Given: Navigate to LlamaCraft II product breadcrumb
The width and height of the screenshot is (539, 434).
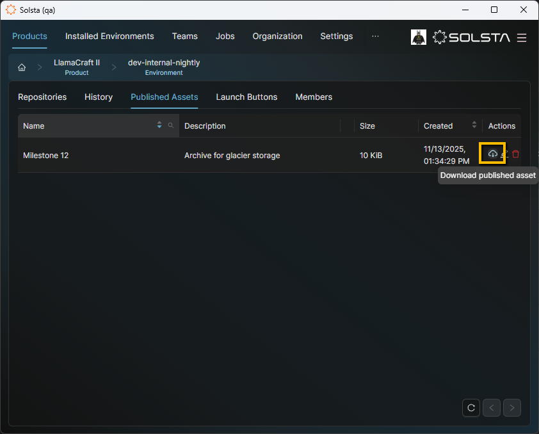Looking at the screenshot, I should 77,67.
